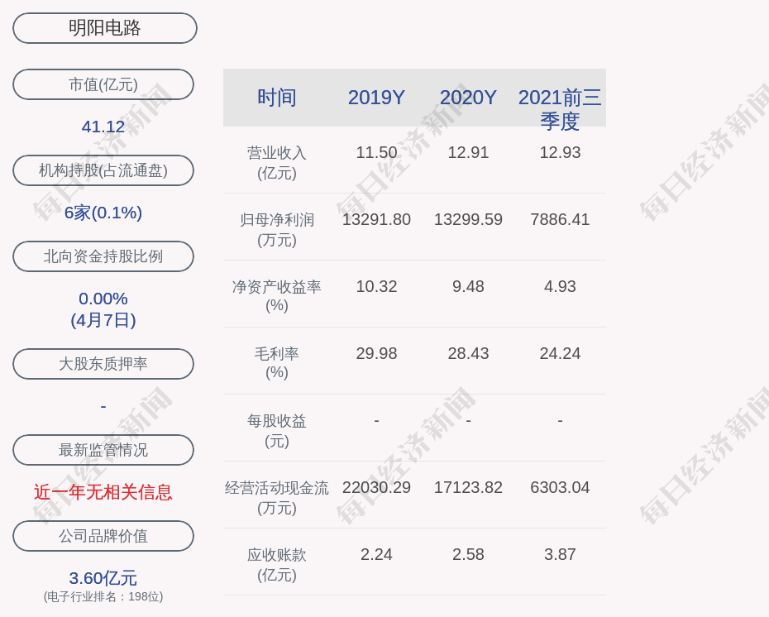Click the 时间 column header
The image size is (769, 617).
click(277, 97)
